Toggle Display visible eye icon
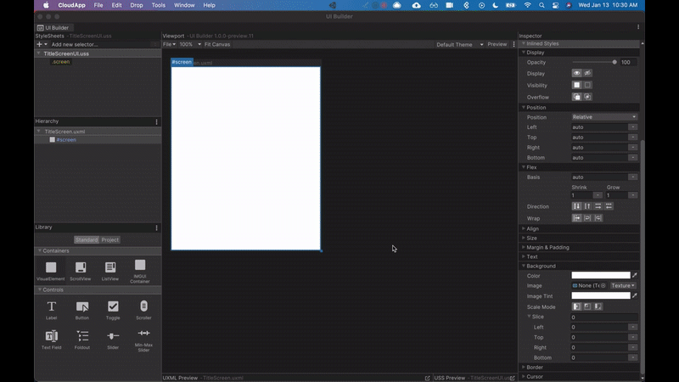679x382 pixels. coord(577,74)
